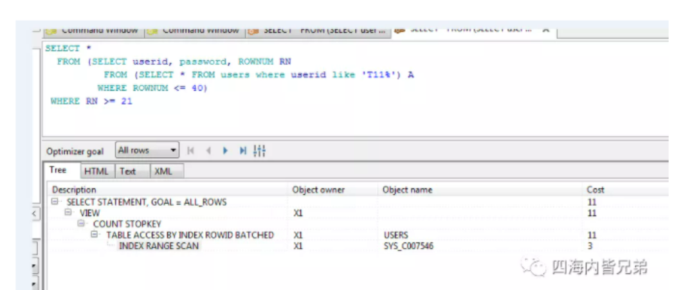Collapse the SELECT STATEMENT node
The height and width of the screenshot is (290, 683).
point(55,202)
